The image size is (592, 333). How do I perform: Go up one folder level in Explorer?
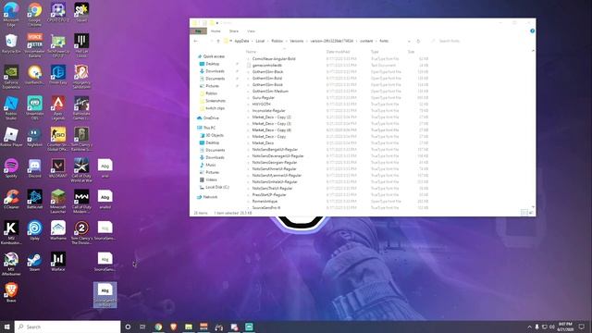[x=218, y=41]
